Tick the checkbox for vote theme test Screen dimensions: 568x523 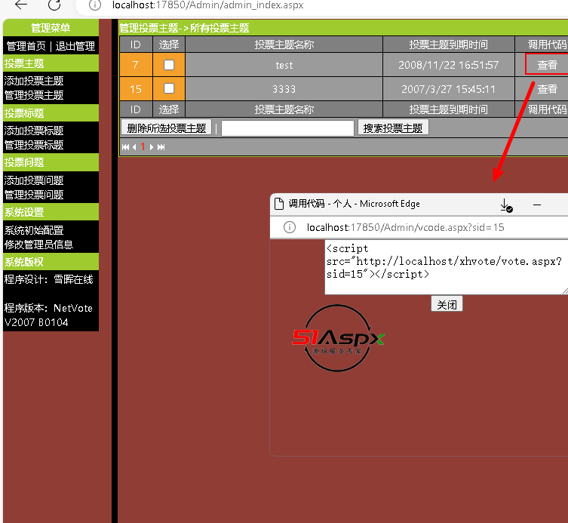[x=169, y=65]
